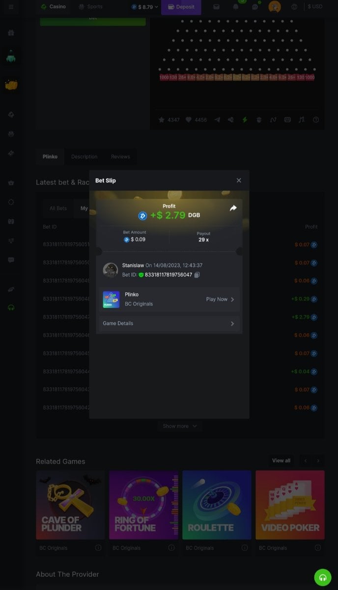Share the bet slip via arrow icon

point(233,208)
